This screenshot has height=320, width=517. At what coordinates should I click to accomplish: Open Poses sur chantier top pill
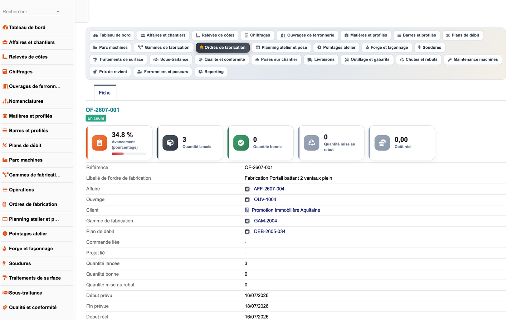[276, 60]
